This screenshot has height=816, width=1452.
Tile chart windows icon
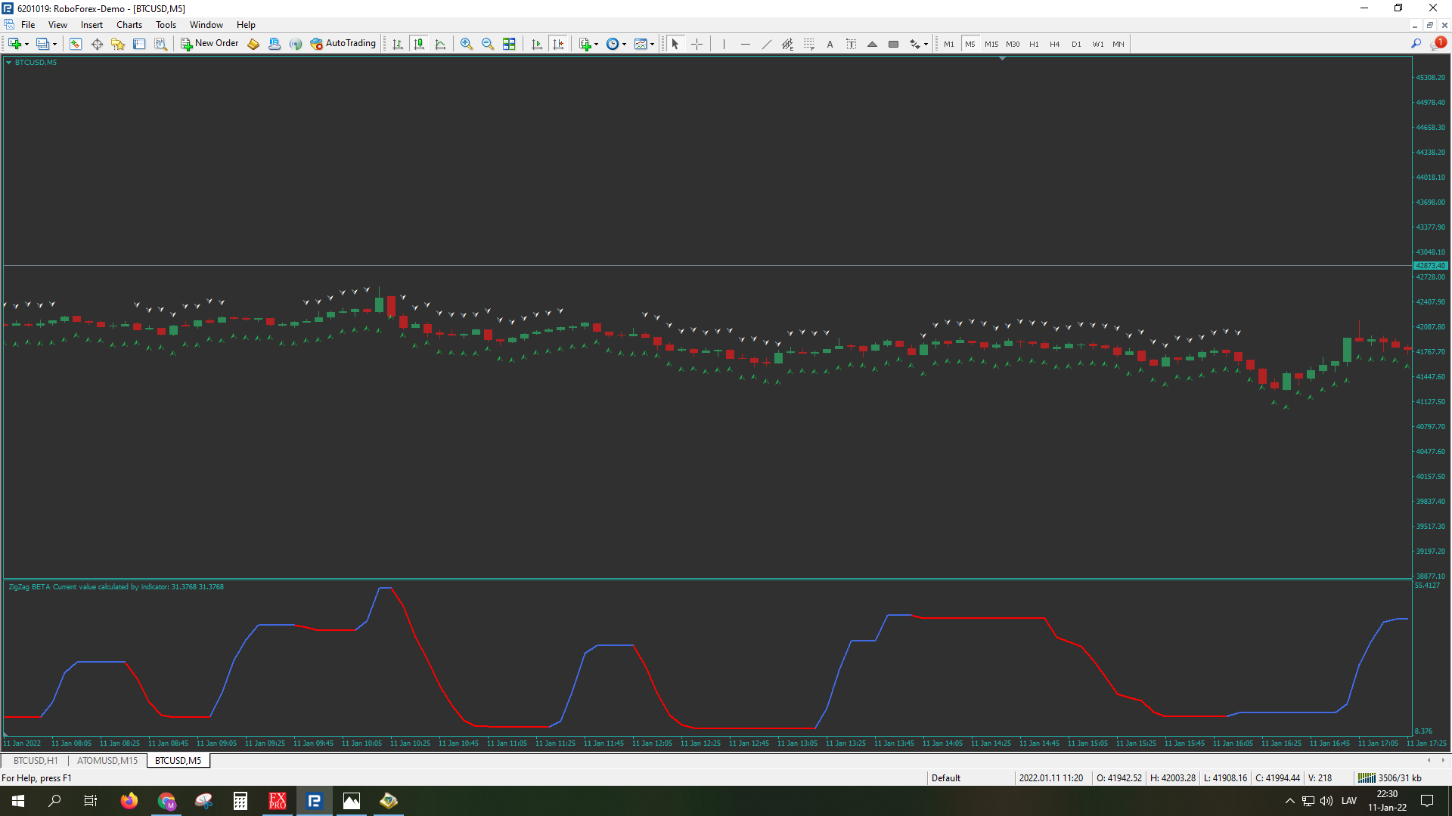pyautogui.click(x=509, y=44)
